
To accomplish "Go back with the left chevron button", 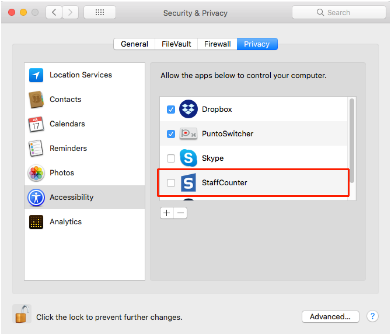I will (54, 12).
